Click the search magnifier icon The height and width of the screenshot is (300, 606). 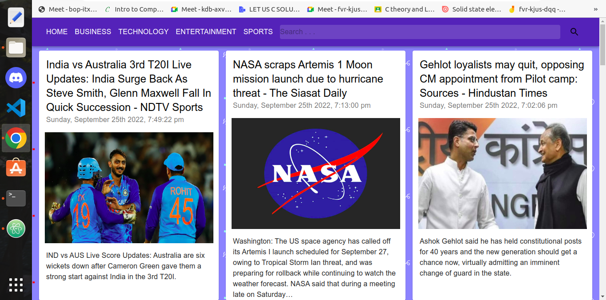point(575,32)
